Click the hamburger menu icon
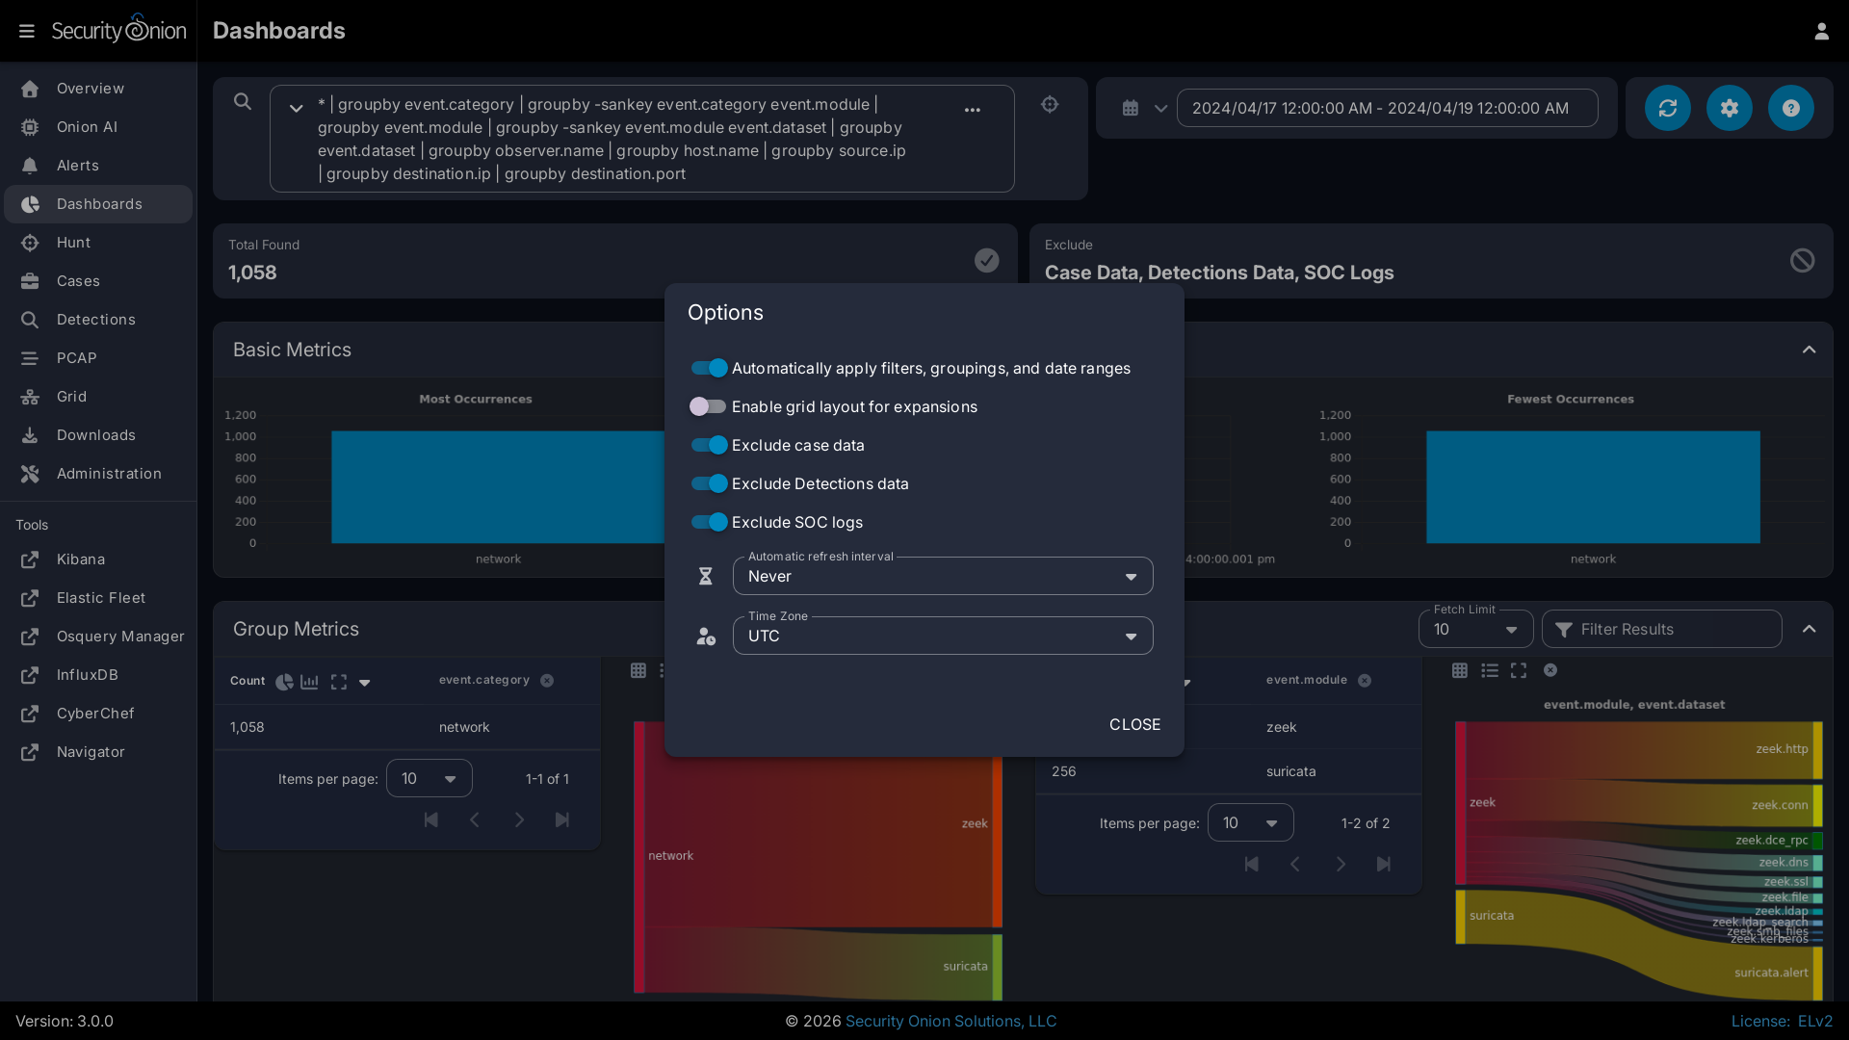This screenshot has height=1040, width=1849. 27,31
